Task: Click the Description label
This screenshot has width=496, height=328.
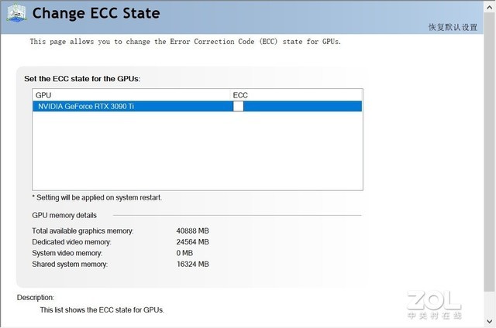Action: [x=36, y=297]
